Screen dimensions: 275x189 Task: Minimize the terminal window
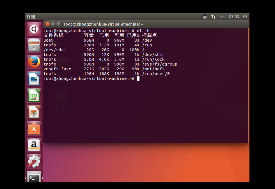53,24
